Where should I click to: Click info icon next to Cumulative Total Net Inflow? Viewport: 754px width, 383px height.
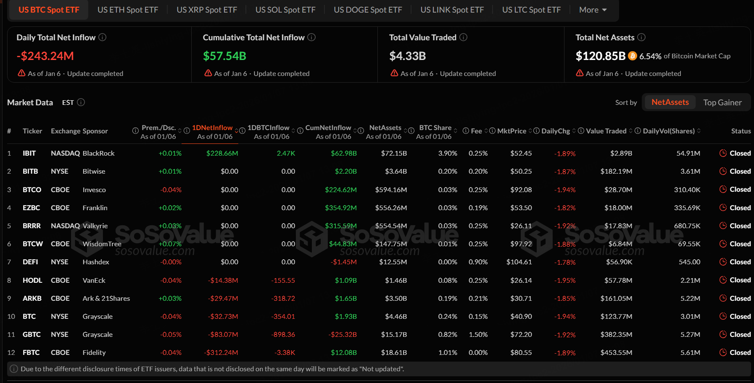point(311,37)
